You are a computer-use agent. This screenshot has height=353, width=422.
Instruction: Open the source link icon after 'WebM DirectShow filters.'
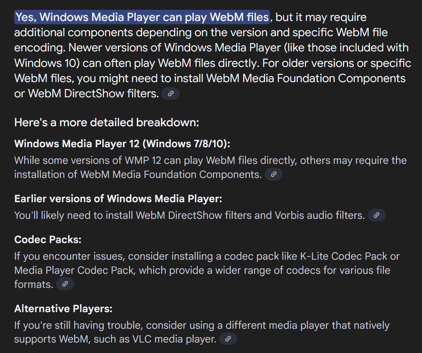[170, 93]
